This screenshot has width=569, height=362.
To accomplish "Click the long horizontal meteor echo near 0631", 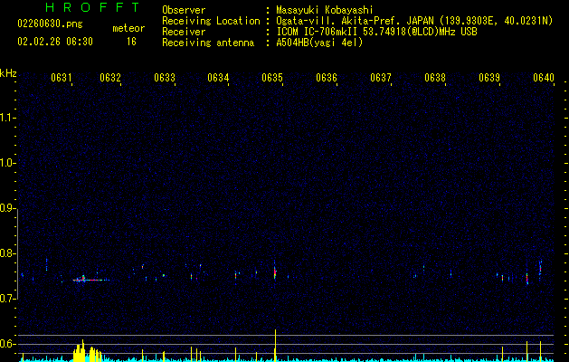I will [x=90, y=280].
